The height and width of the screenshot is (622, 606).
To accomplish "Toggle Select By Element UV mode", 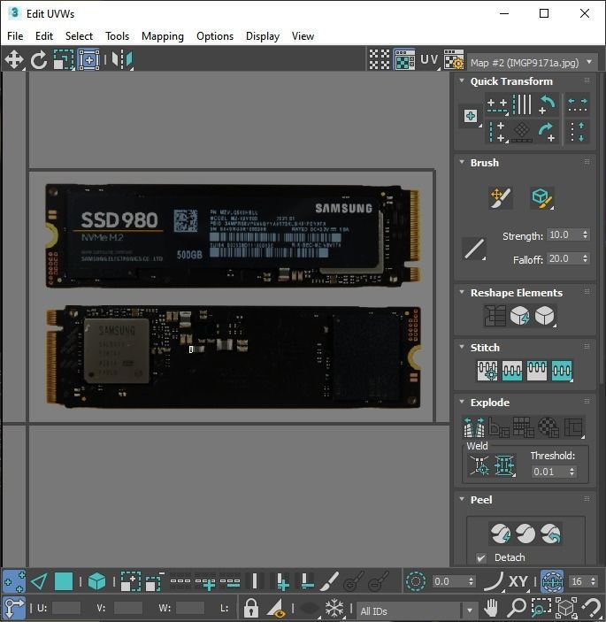I will coord(96,581).
